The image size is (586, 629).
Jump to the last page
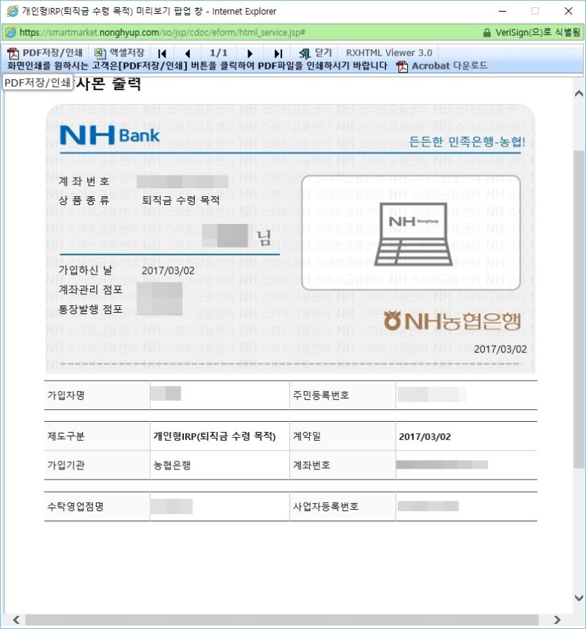[x=278, y=53]
